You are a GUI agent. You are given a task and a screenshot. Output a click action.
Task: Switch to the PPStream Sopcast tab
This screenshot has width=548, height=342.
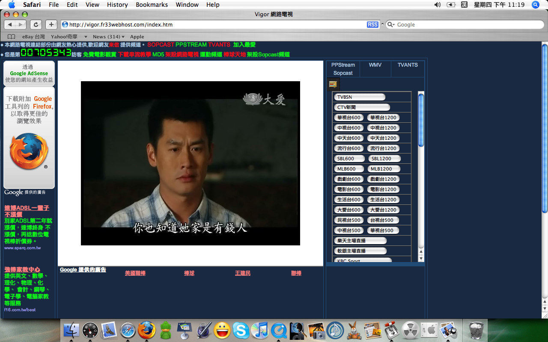(x=343, y=69)
